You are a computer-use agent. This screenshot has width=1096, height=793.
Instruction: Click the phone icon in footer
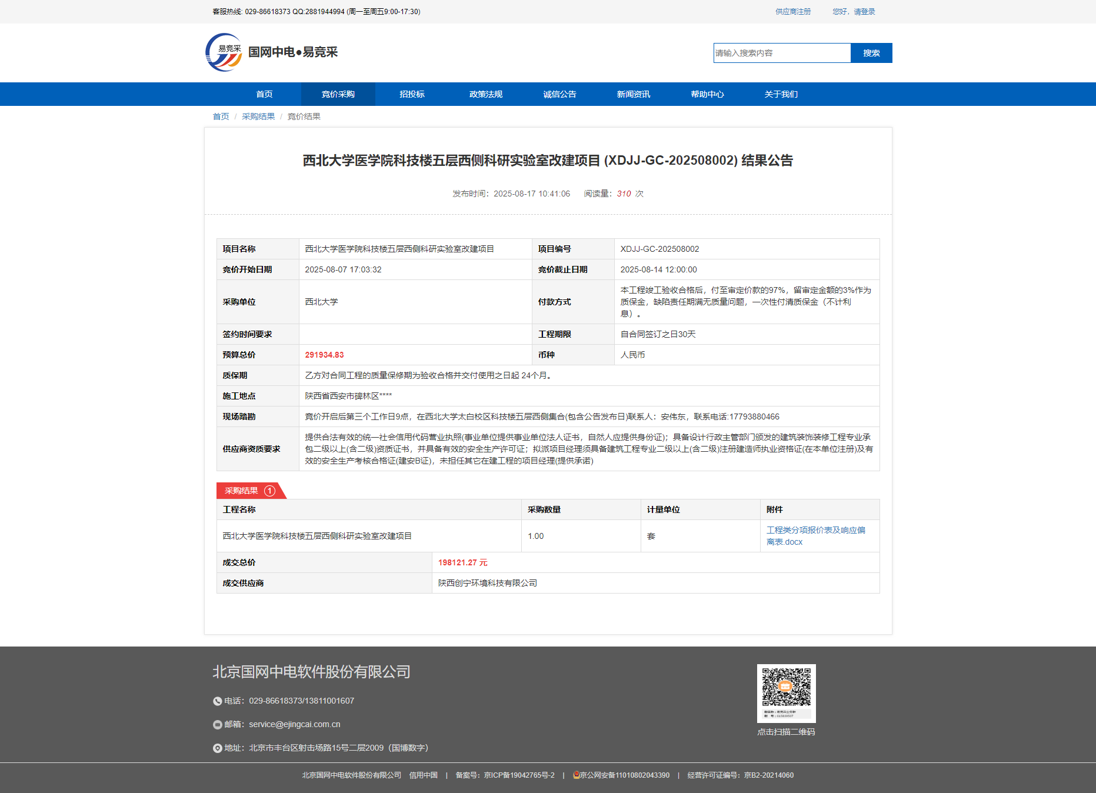(217, 701)
